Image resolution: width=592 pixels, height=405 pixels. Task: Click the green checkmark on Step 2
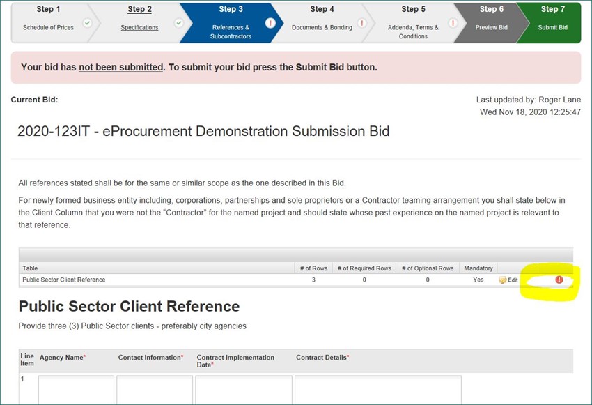click(x=178, y=23)
